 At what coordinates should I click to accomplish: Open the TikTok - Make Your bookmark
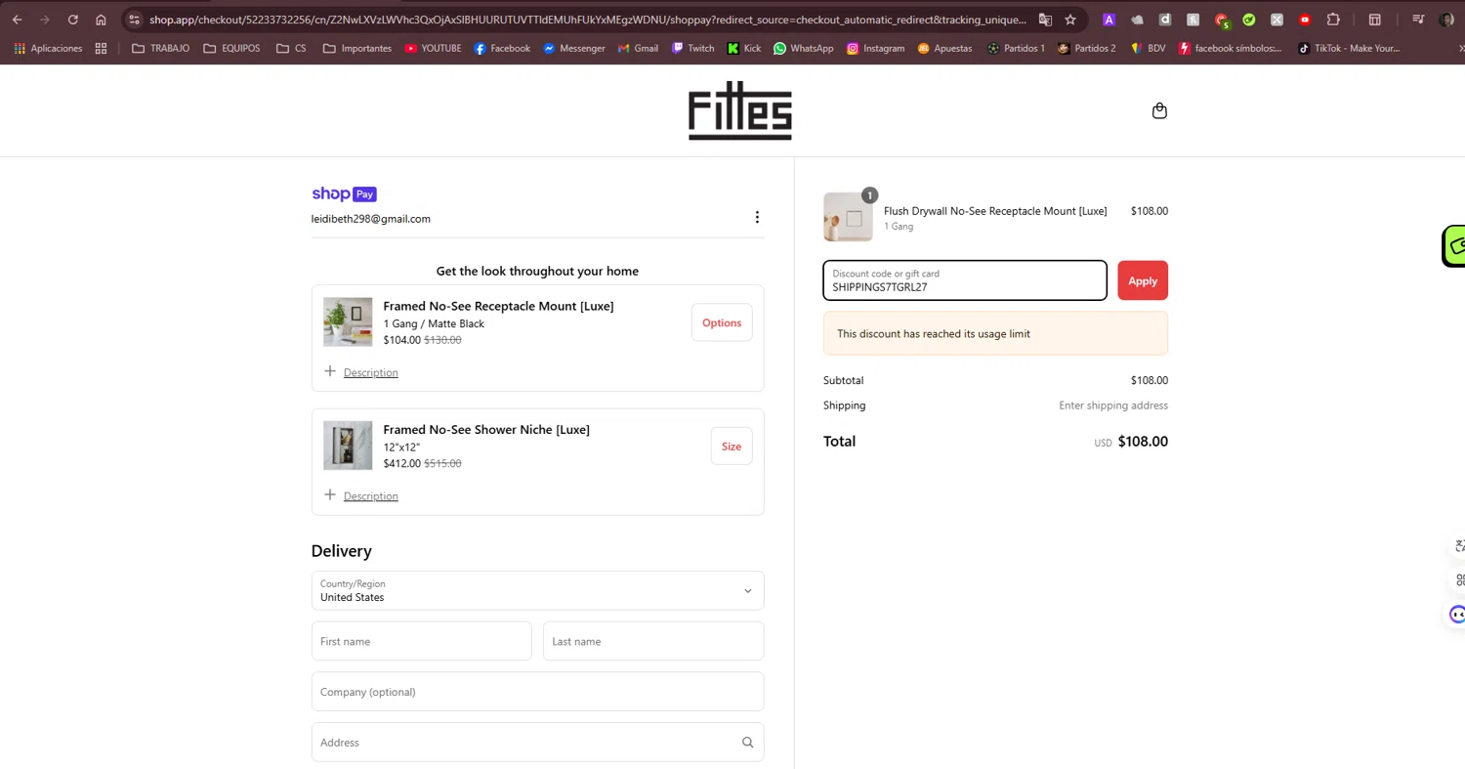[1349, 48]
